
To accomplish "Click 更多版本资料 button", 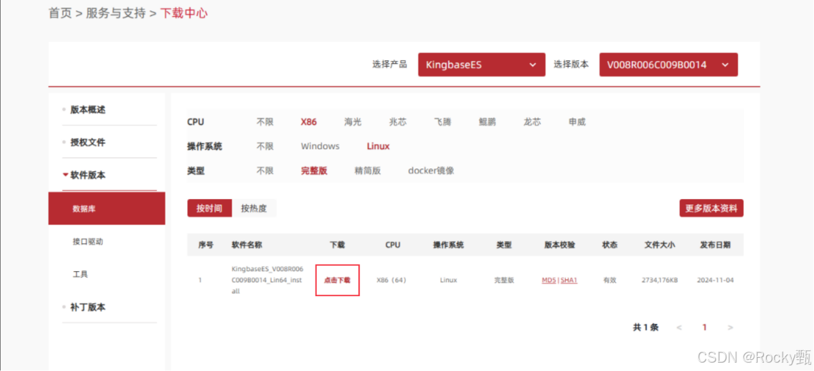I will click(x=711, y=208).
